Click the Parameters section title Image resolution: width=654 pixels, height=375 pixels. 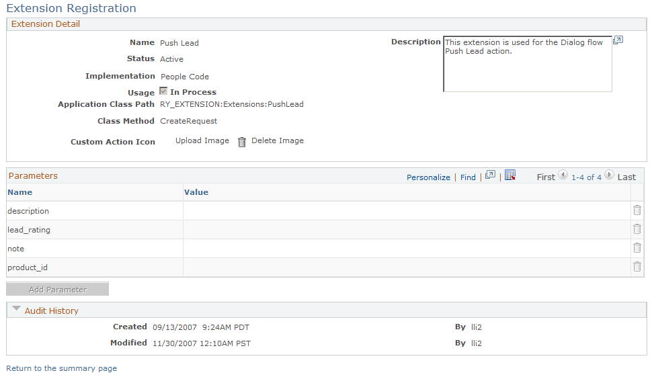point(33,175)
